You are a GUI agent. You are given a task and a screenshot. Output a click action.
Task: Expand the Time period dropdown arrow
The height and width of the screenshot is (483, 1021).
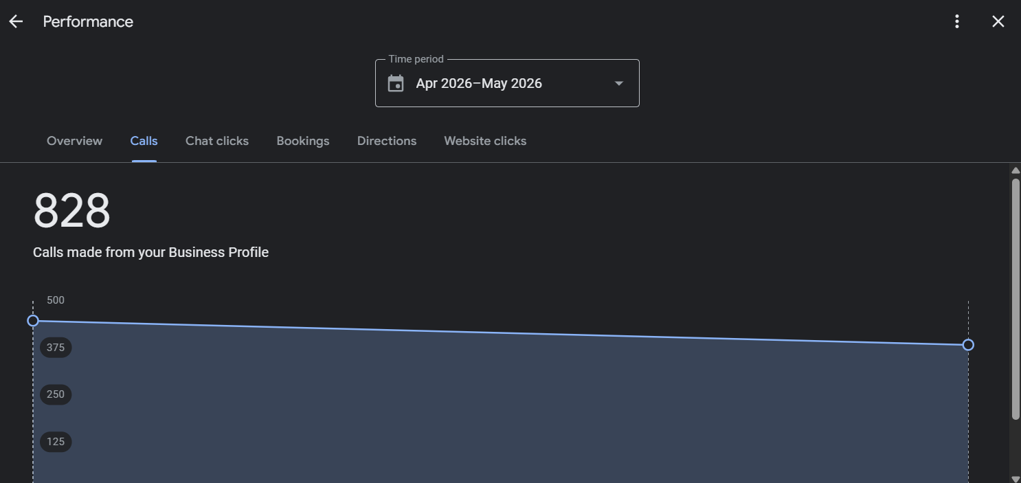[619, 83]
